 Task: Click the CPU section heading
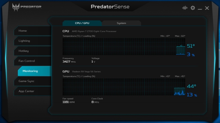[66, 31]
